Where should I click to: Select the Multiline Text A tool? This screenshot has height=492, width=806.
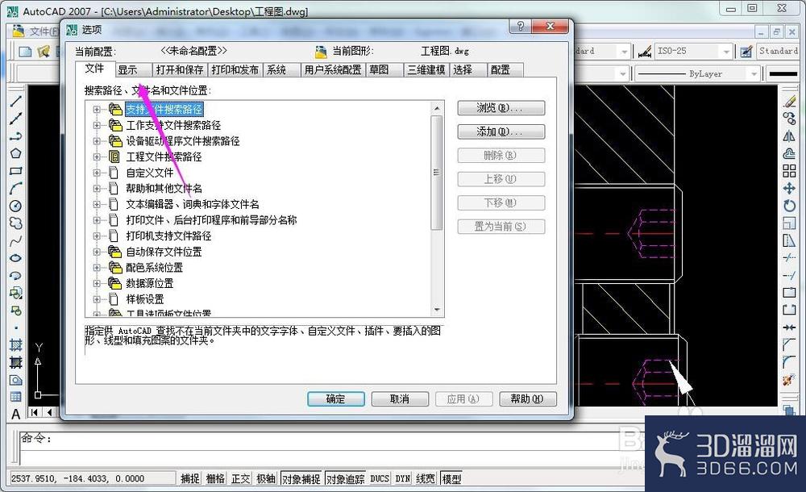(x=15, y=415)
